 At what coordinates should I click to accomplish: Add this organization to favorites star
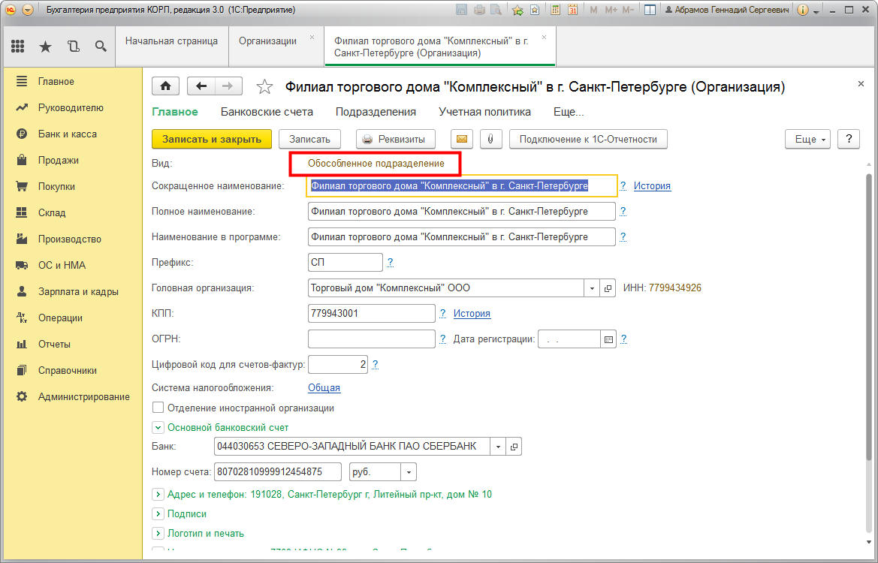pos(264,87)
